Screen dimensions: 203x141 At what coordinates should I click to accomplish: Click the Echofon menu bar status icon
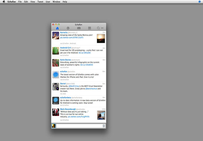[x=200, y=2]
